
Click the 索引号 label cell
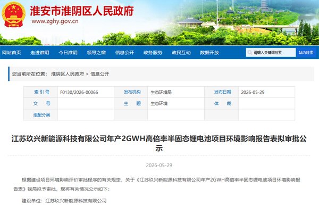pos(41,92)
